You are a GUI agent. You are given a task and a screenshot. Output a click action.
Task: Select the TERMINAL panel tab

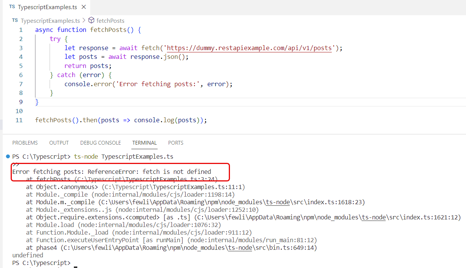click(x=145, y=143)
